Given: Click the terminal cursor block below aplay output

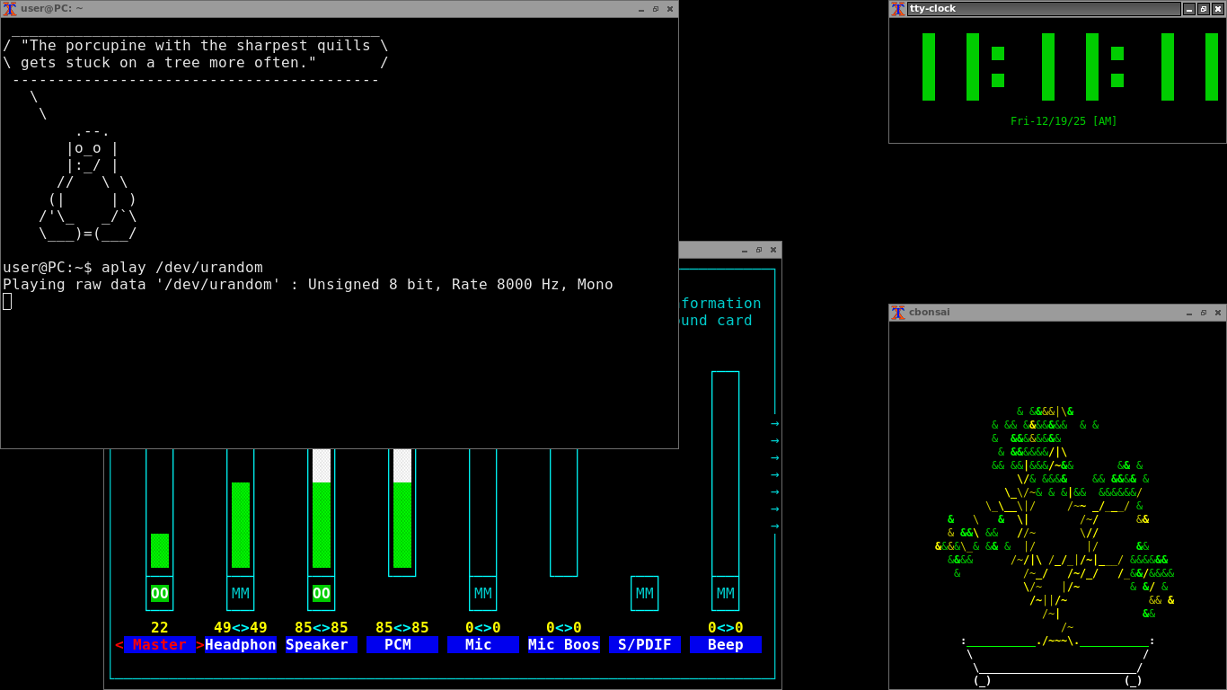Looking at the screenshot, I should (7, 302).
